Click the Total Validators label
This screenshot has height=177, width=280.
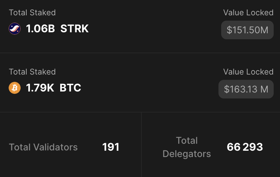click(x=43, y=147)
